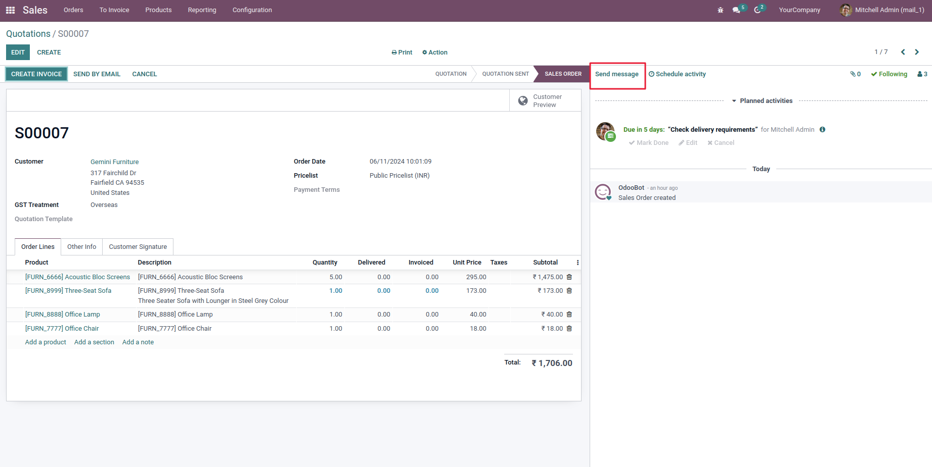Delete the Acoustic Bloc Screens line
932x467 pixels.
point(569,277)
